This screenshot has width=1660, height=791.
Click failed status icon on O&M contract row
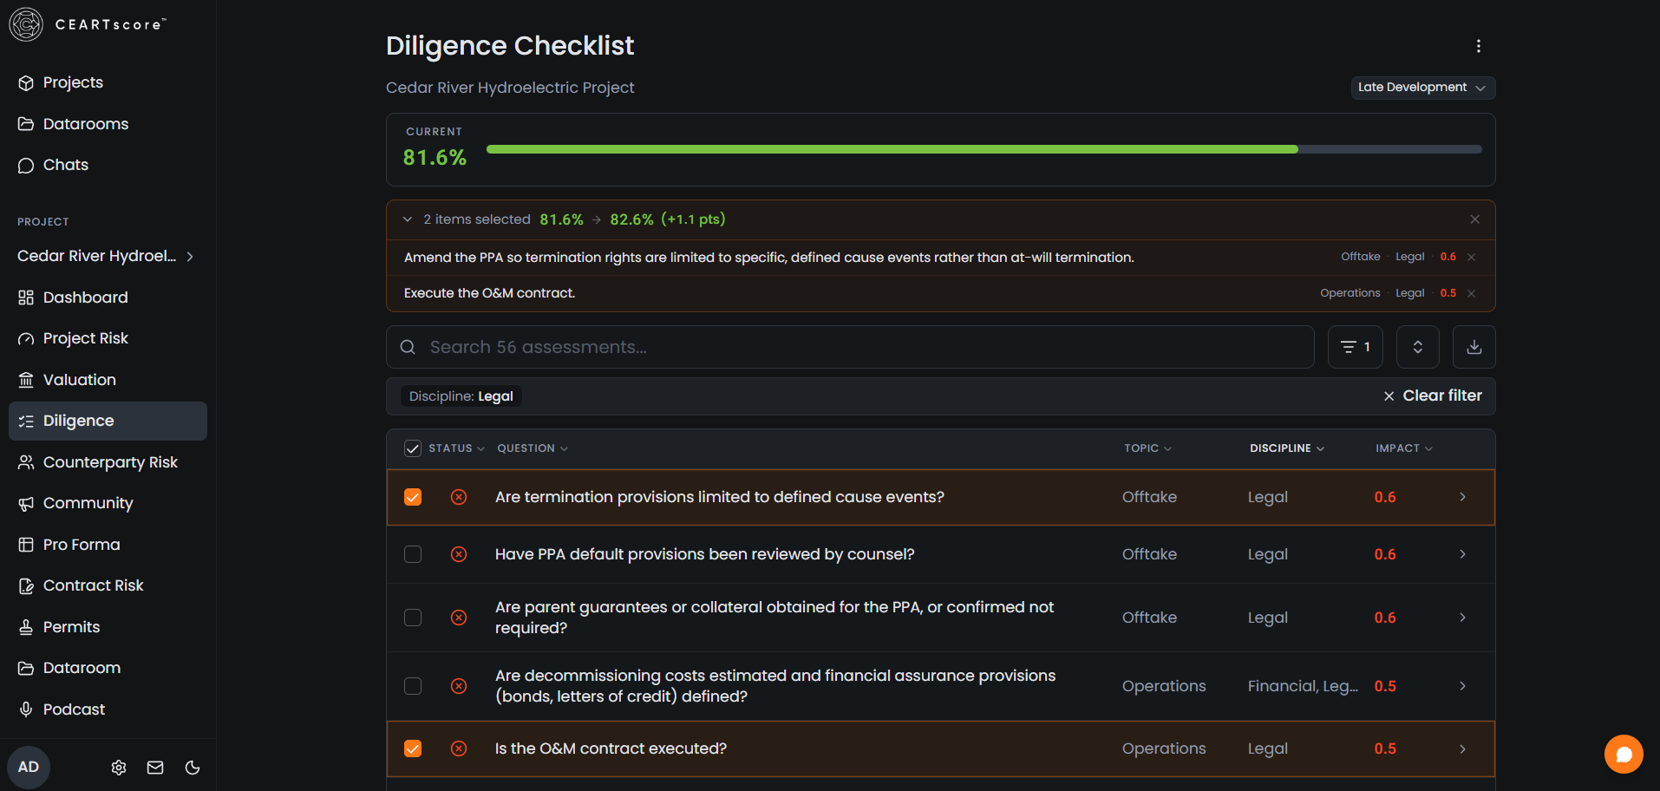point(459,749)
